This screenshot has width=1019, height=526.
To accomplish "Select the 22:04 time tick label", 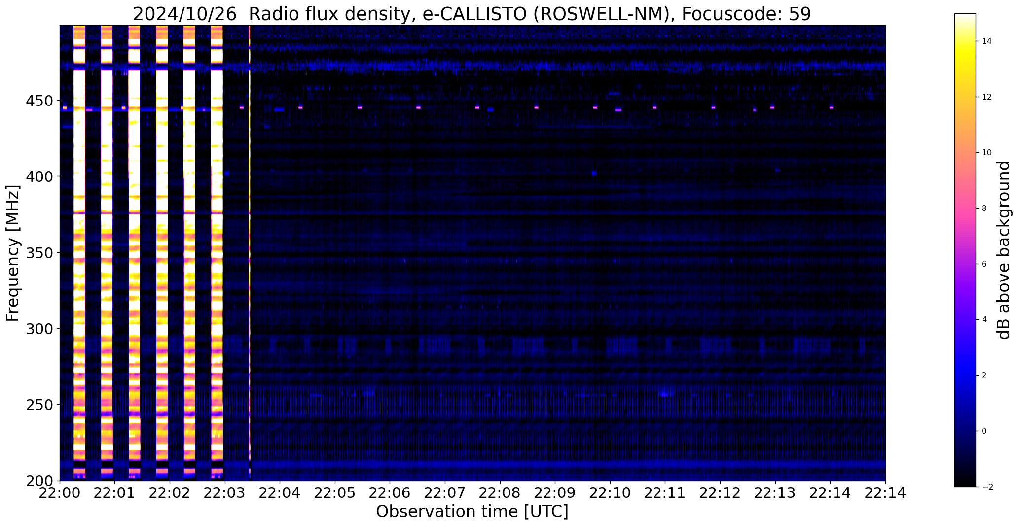I will (280, 493).
